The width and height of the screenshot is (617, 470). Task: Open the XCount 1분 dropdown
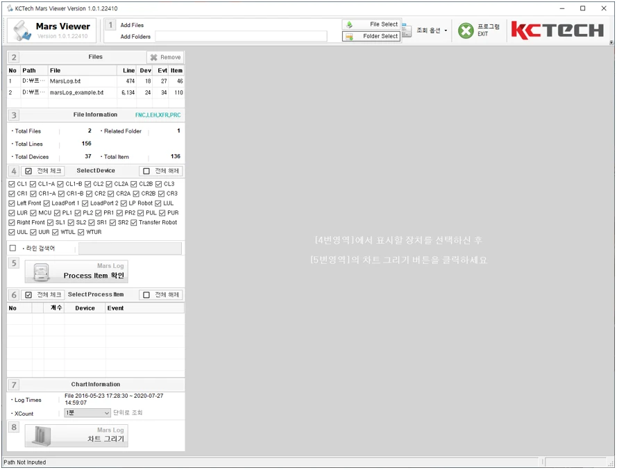tap(87, 413)
